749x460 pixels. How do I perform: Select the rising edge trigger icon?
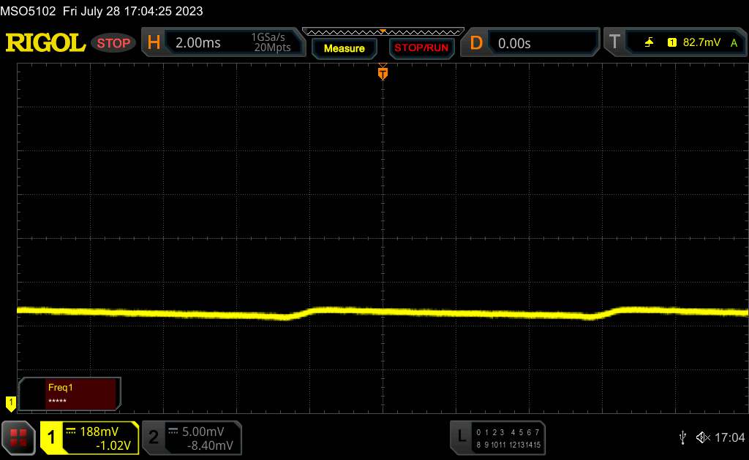pyautogui.click(x=650, y=43)
